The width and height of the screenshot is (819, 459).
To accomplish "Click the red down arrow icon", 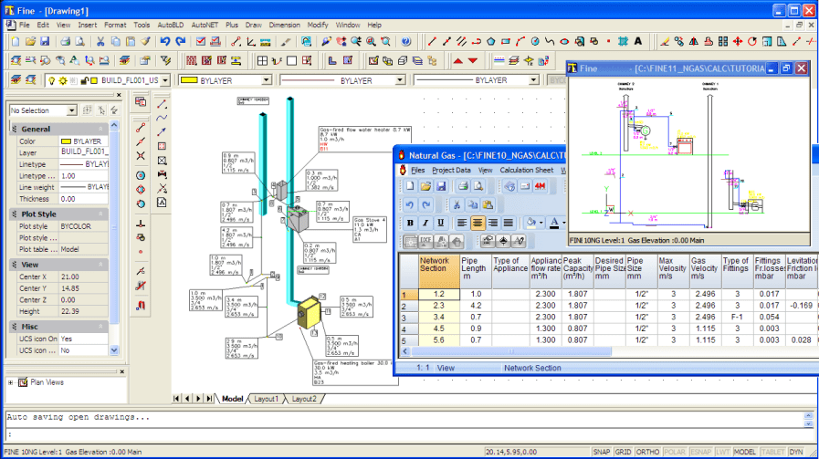I will tap(473, 61).
